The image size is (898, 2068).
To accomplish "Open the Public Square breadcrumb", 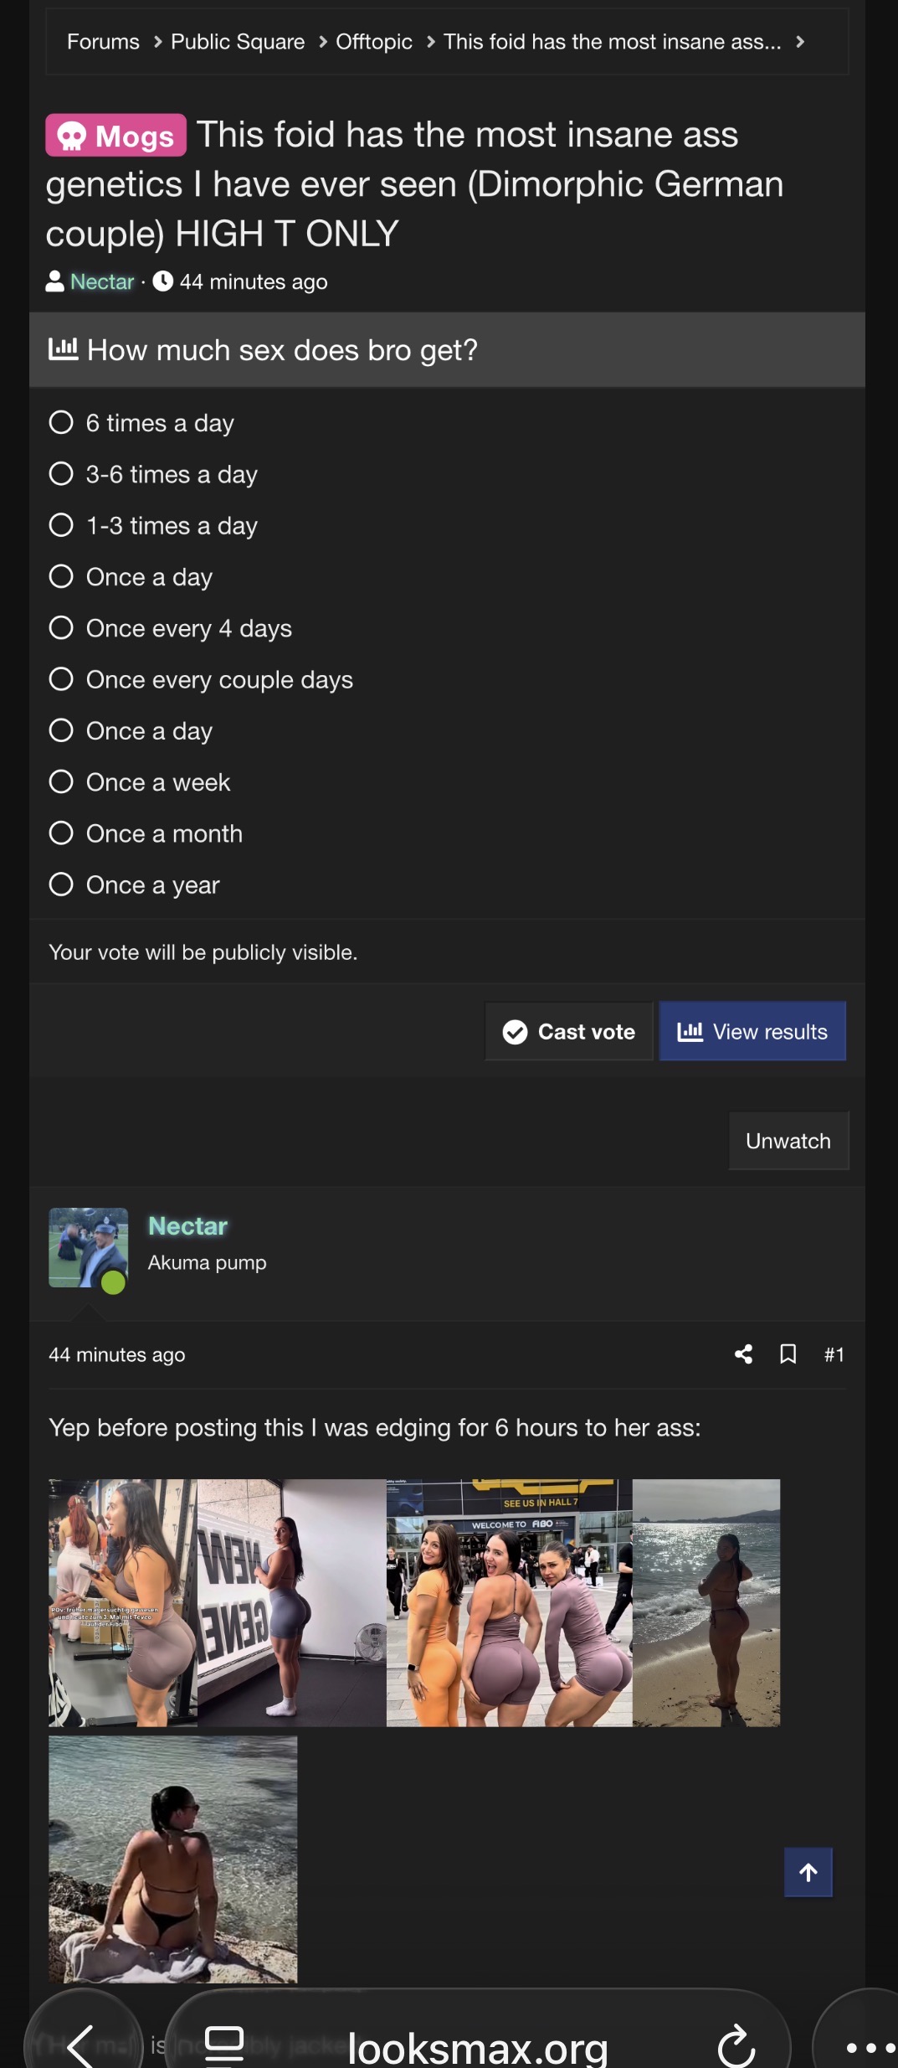I will pyautogui.click(x=238, y=42).
